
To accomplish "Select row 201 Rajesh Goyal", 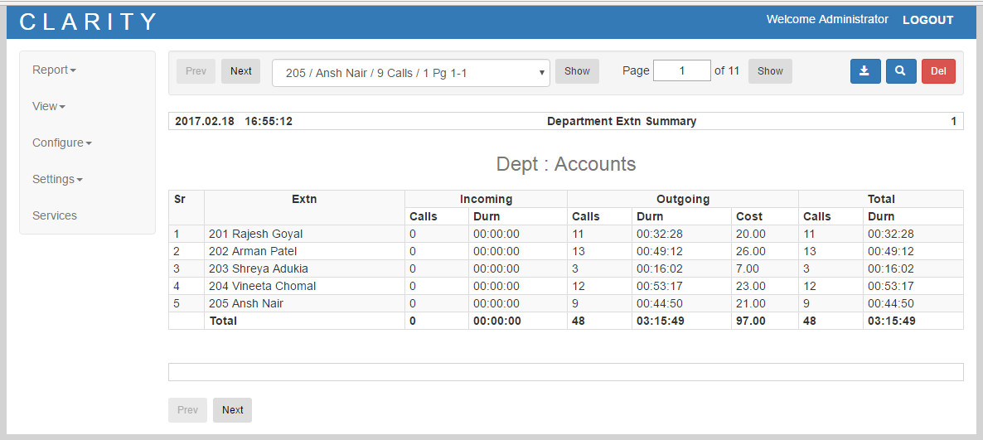I will [565, 234].
